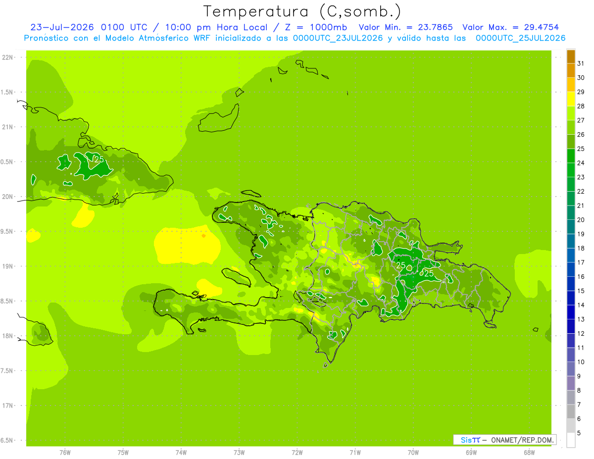The image size is (594, 459).
Task: Click the '74W' longitude axis label
Action: click(x=181, y=453)
